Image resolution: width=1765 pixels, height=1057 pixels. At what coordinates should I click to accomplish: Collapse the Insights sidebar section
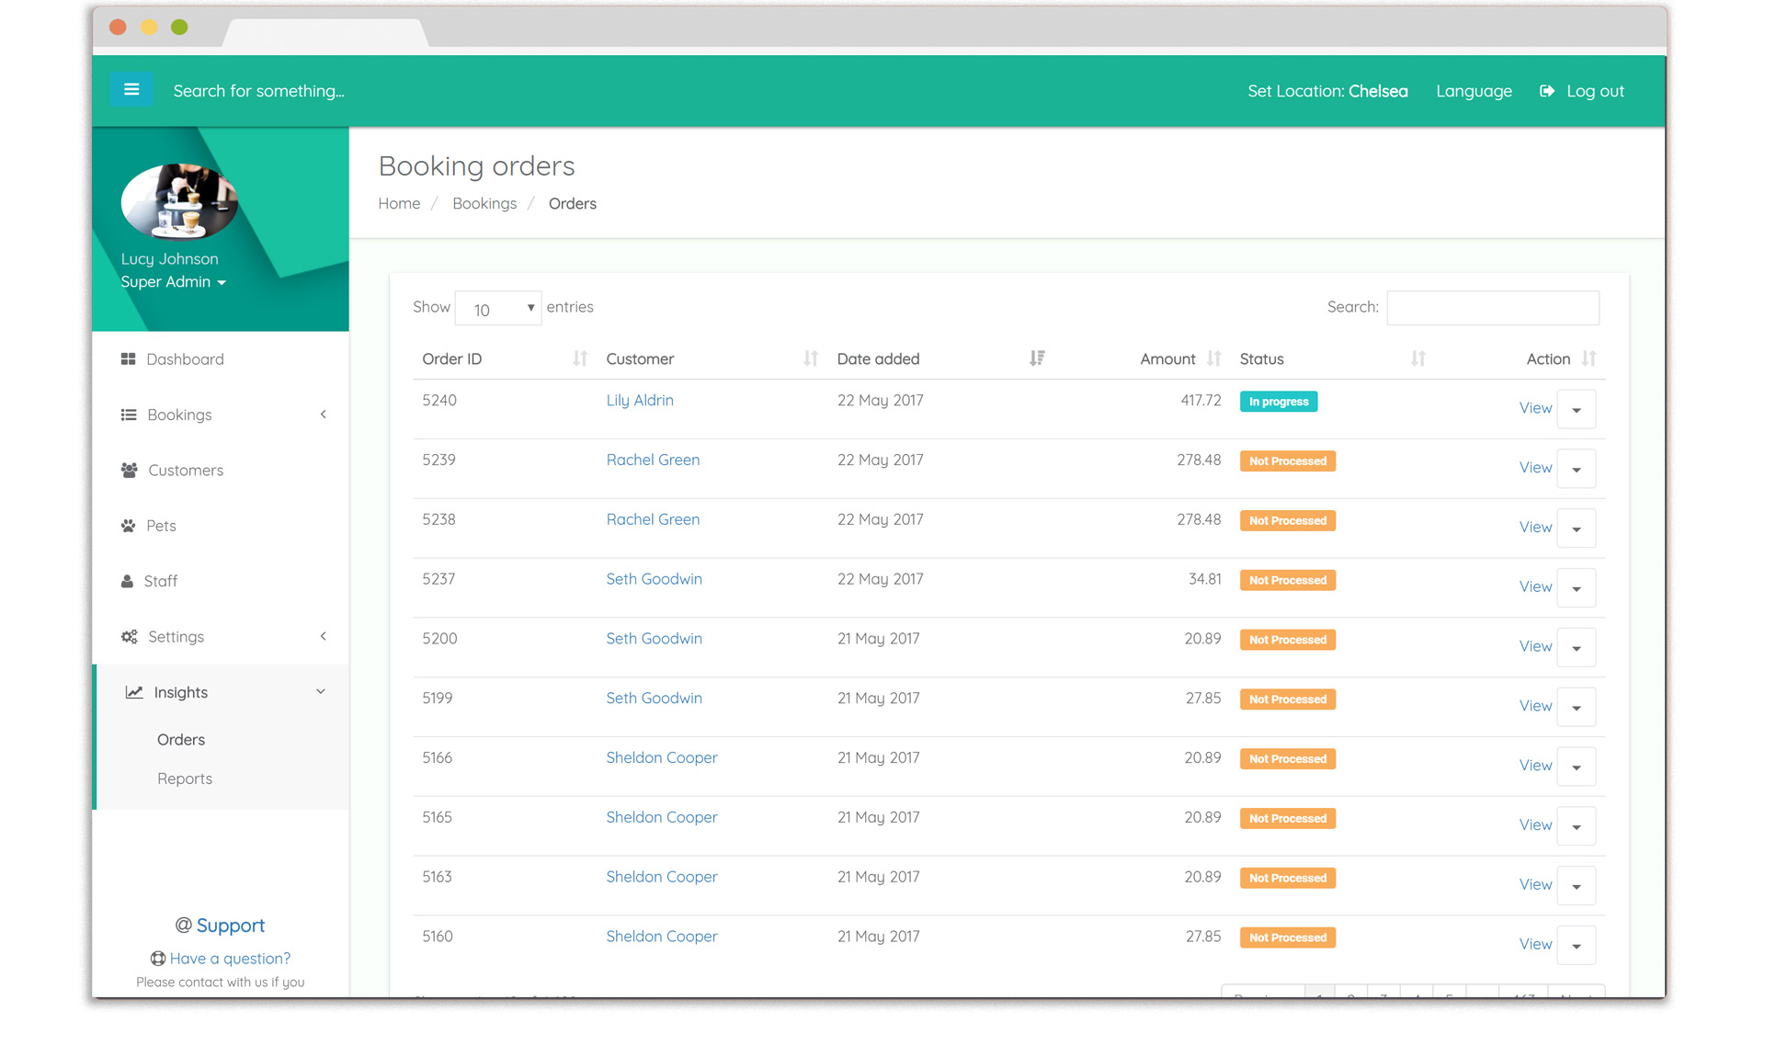point(321,692)
